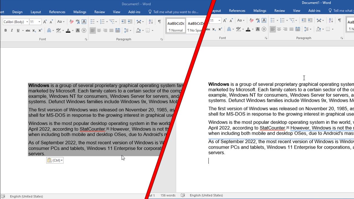
Task: Increase font size in left Word window
Action: [x=45, y=22]
